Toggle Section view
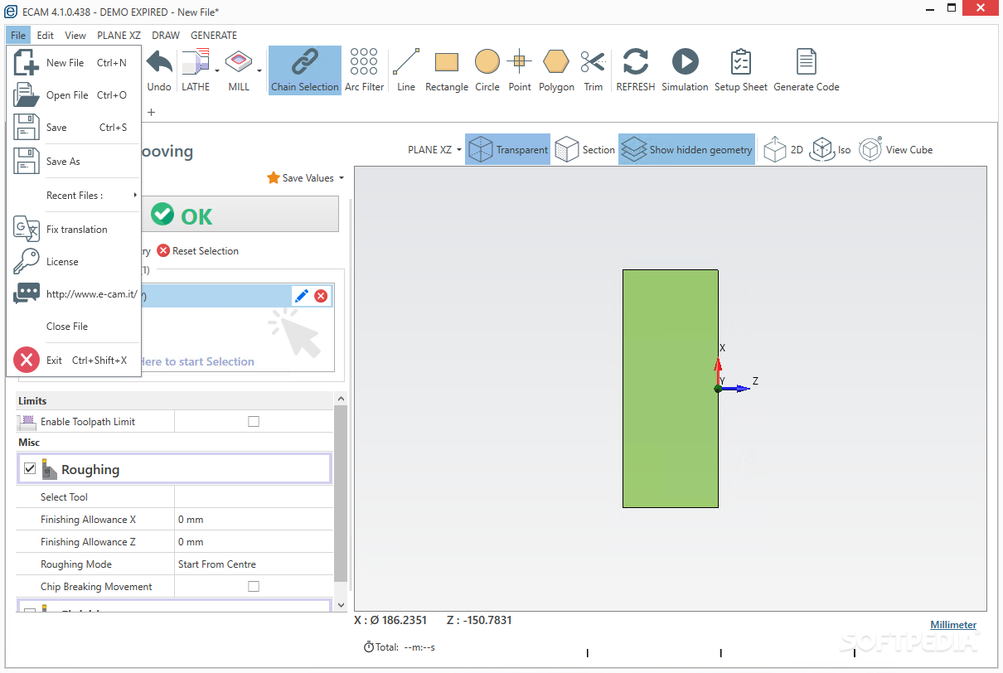1003x673 pixels. 585,150
